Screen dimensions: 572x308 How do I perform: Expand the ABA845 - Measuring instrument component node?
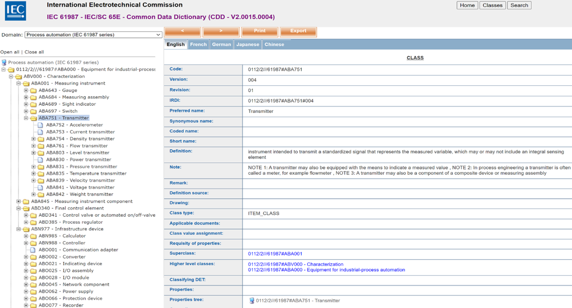(x=18, y=201)
